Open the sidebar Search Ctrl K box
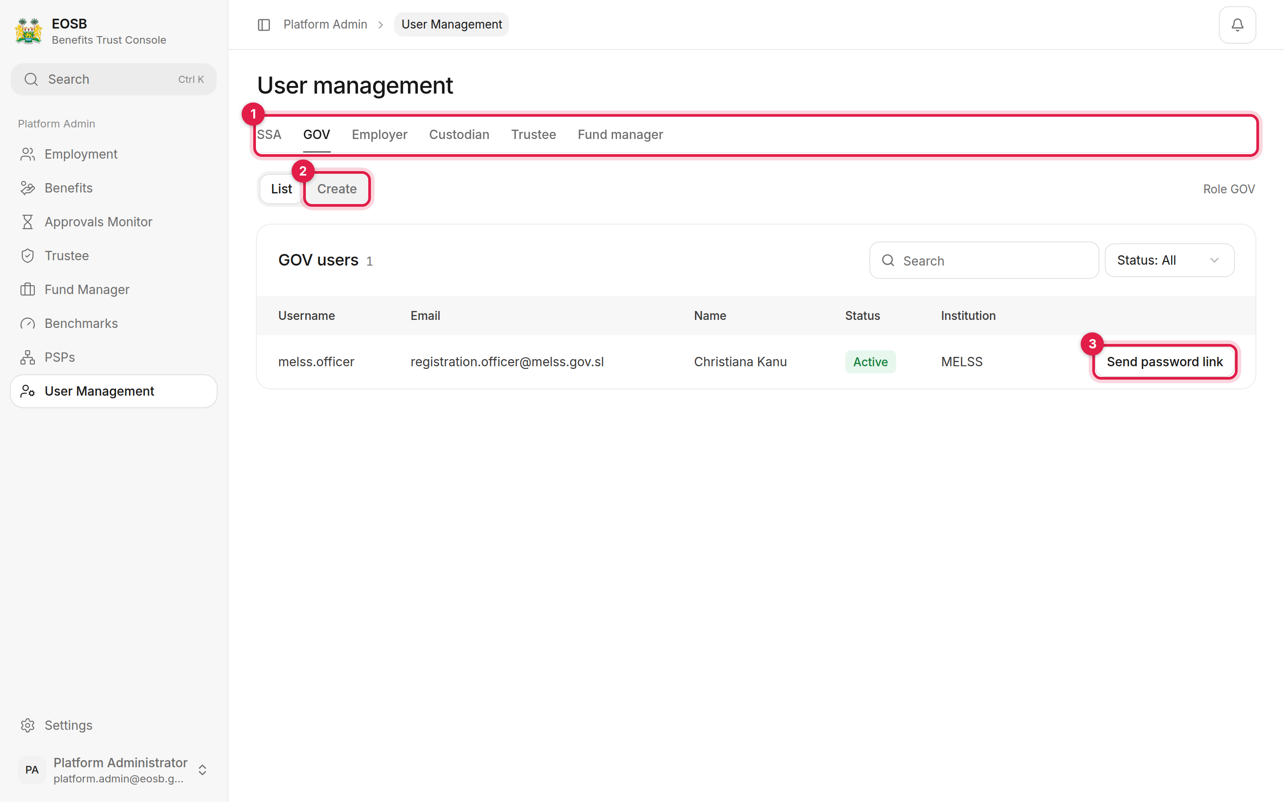The width and height of the screenshot is (1284, 802). [114, 80]
